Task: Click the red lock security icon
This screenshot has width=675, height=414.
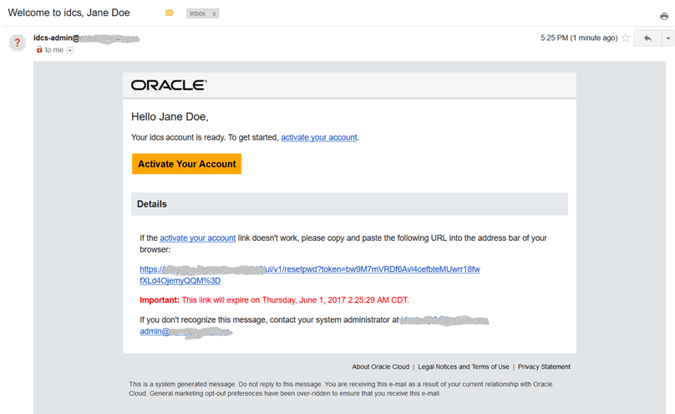Action: [39, 50]
